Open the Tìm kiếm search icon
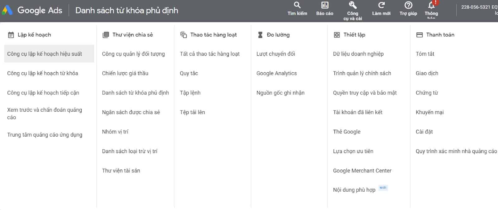498x210 pixels. [x=297, y=5]
